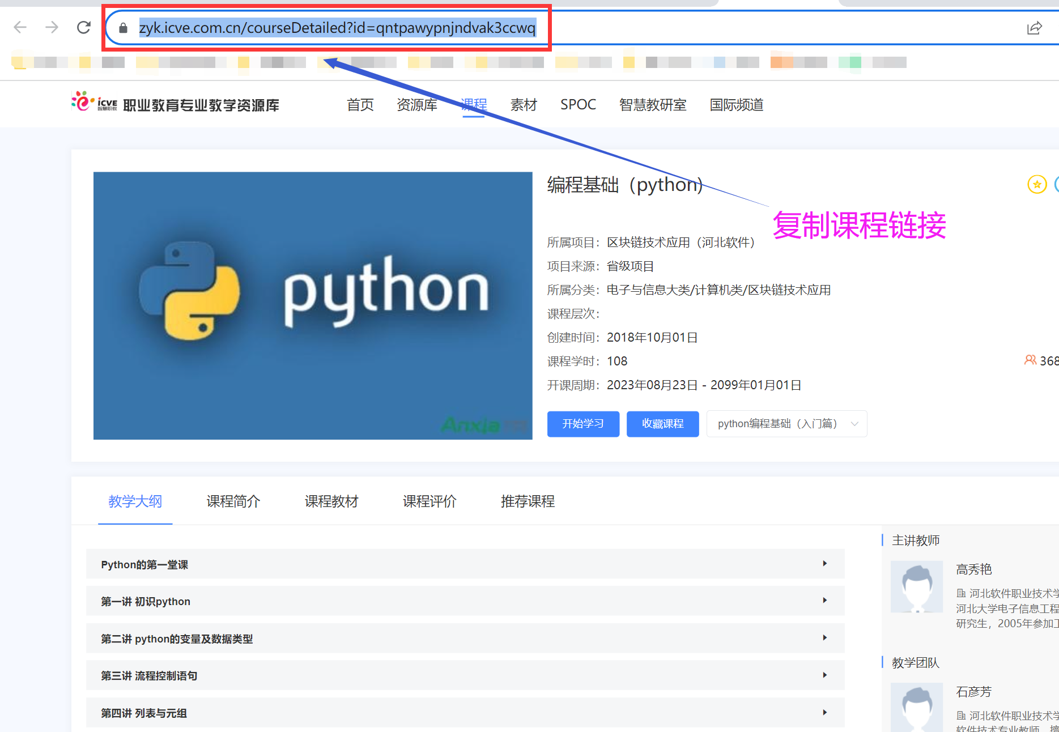
Task: Click the 开始学习 button
Action: (x=583, y=424)
